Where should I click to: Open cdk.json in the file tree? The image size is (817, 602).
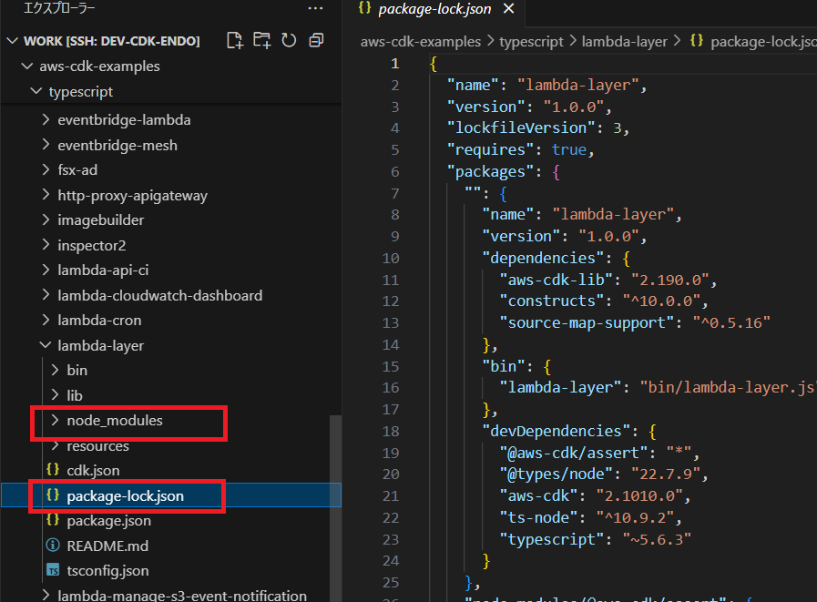(93, 471)
